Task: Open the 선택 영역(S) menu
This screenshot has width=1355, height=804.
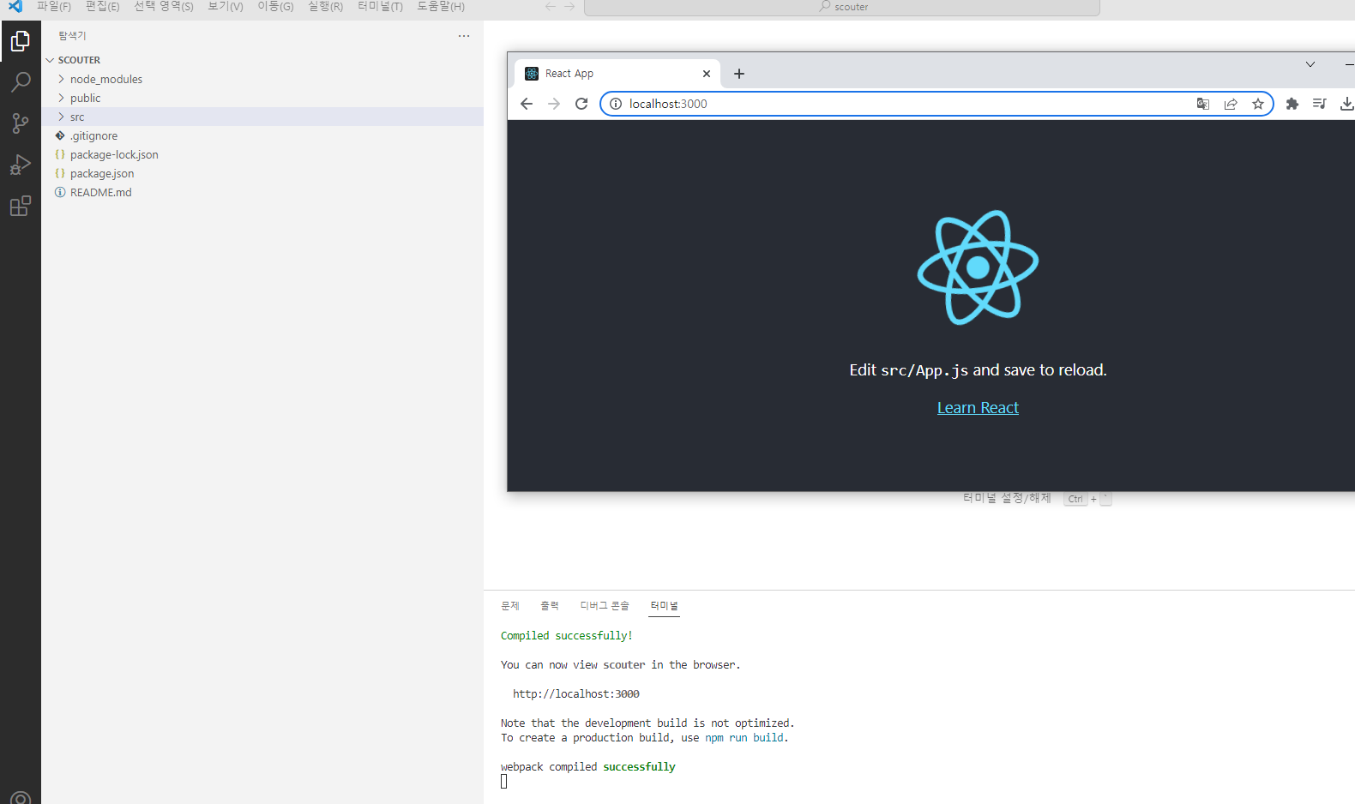Action: coord(164,6)
